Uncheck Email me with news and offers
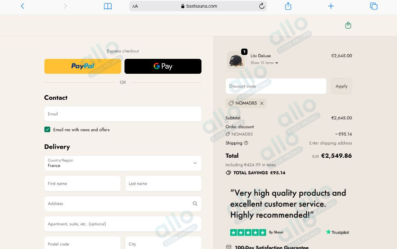The height and width of the screenshot is (249, 397). click(47, 130)
